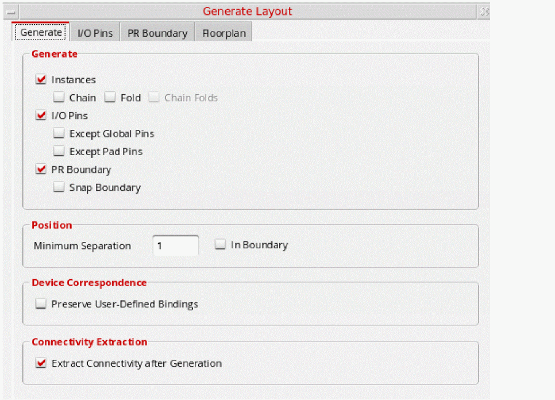Click the title bar close icon
Image resolution: width=555 pixels, height=400 pixels.
484,11
